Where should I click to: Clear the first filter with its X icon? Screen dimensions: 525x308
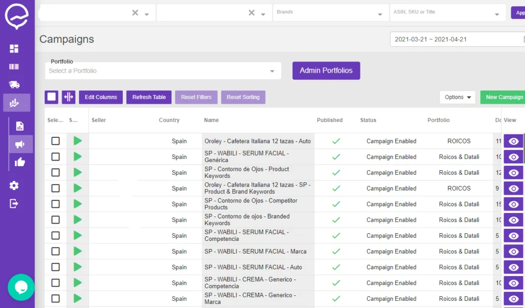135,13
